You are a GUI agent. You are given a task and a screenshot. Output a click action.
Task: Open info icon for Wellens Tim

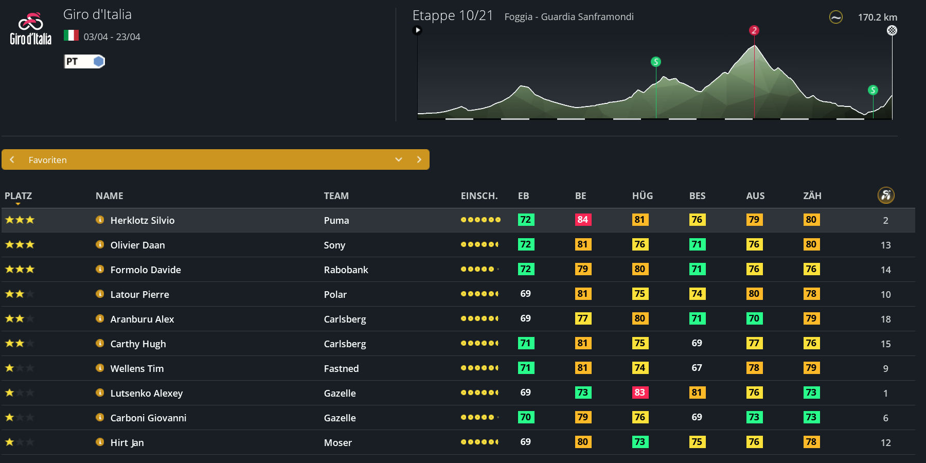[x=100, y=368]
